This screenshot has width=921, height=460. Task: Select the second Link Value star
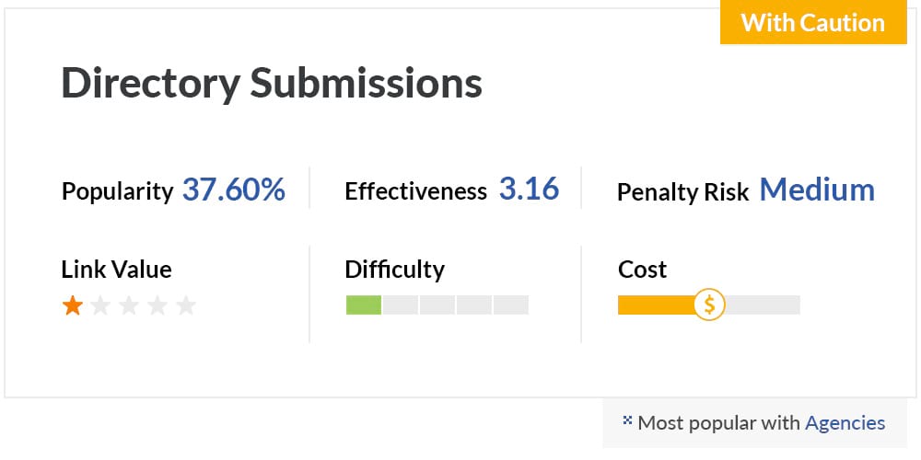click(x=100, y=305)
